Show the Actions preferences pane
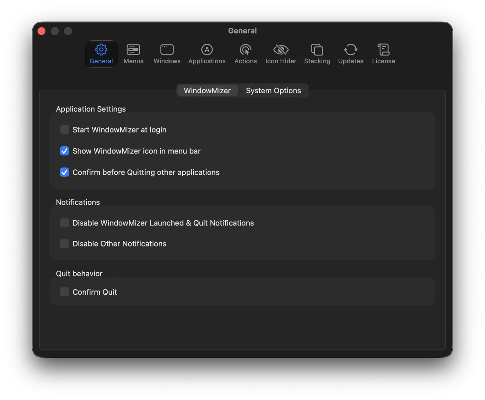485x400 pixels. click(x=245, y=54)
